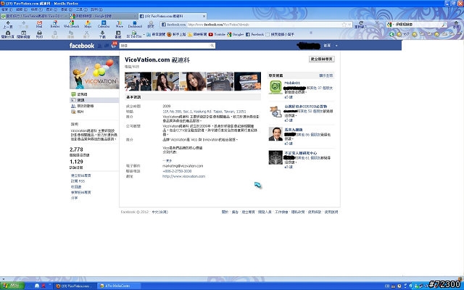The image size is (464, 290).
Task: Open the first photo strip thumbnail
Action: [138, 81]
